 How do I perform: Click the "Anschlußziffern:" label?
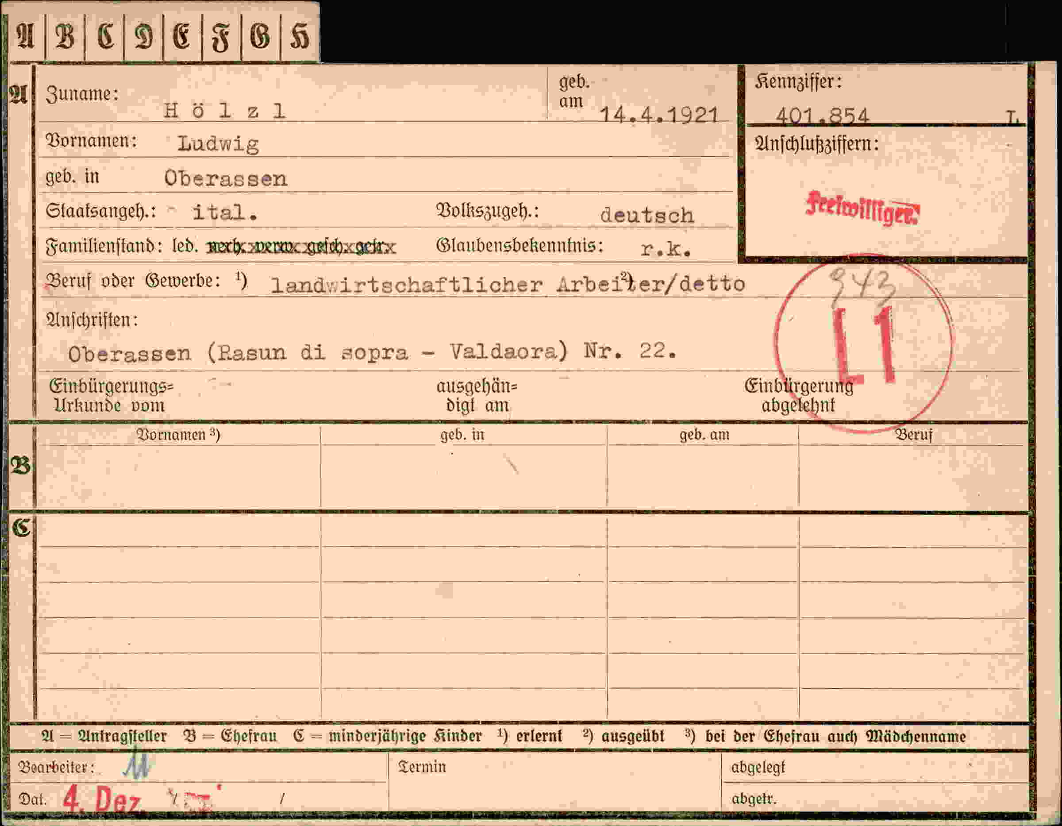(817, 144)
